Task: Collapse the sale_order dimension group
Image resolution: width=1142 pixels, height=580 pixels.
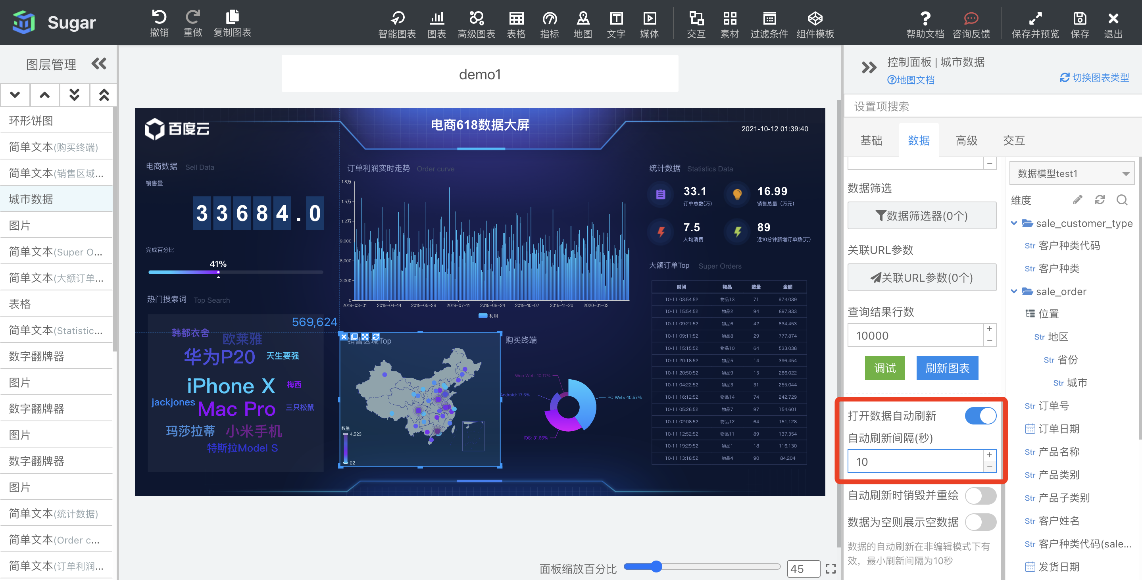Action: [1015, 291]
